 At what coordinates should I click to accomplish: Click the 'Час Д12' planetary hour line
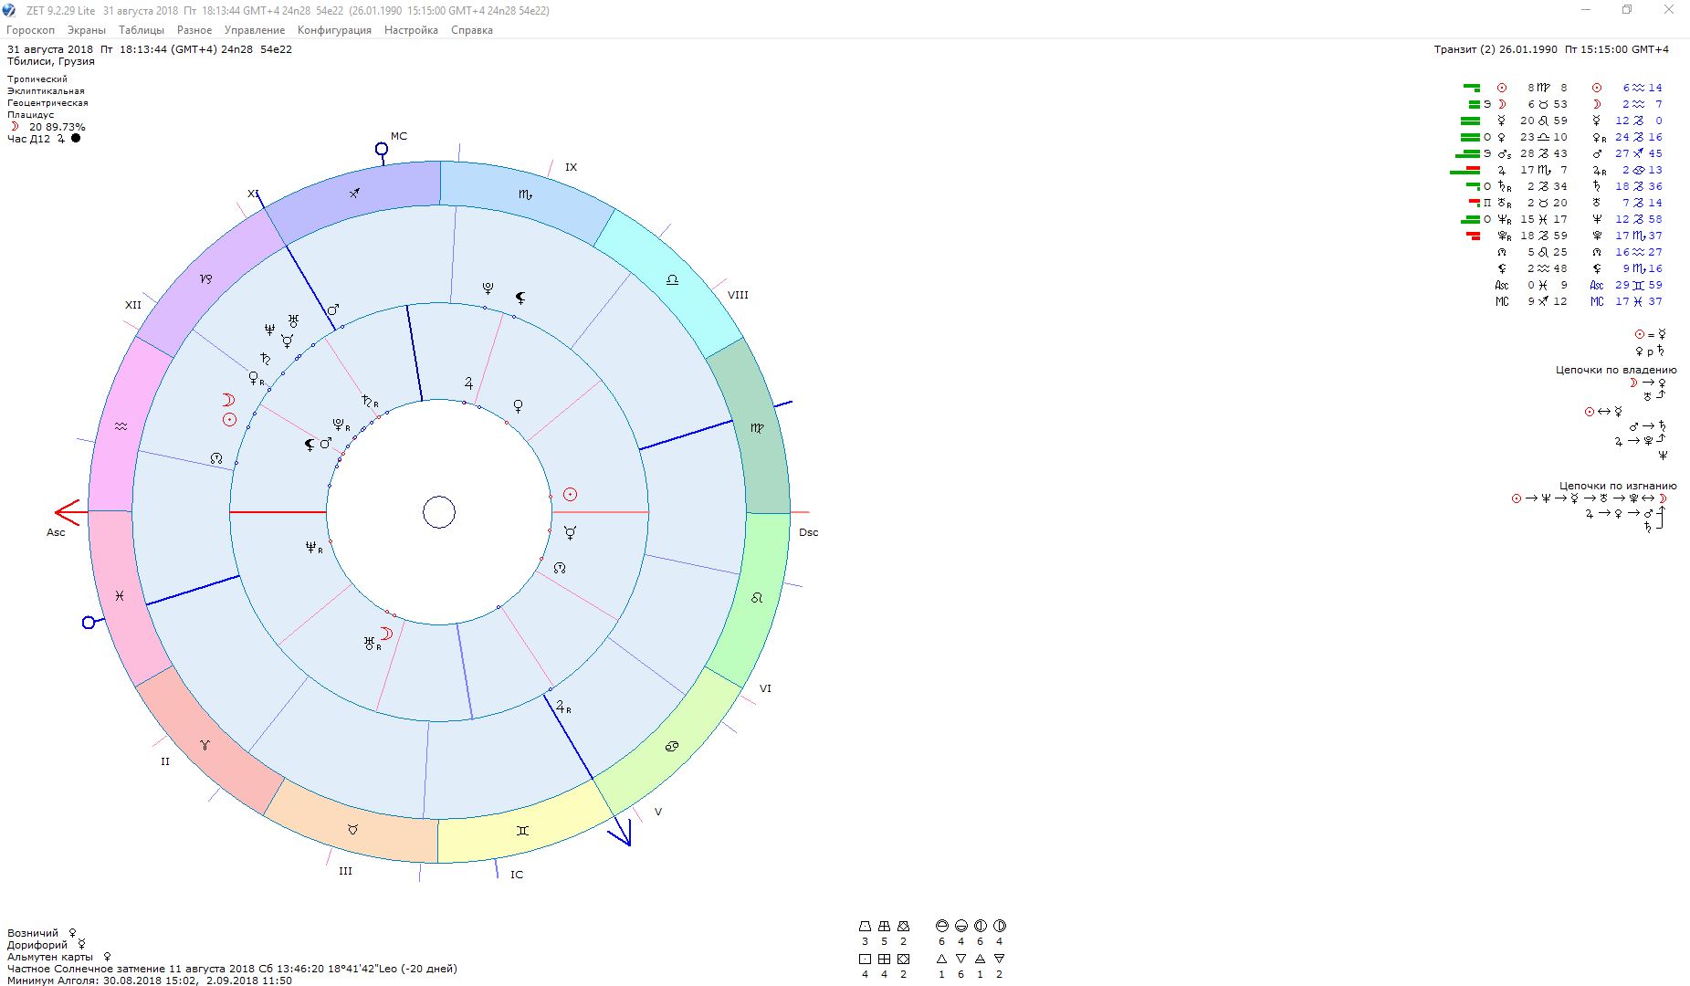[44, 139]
